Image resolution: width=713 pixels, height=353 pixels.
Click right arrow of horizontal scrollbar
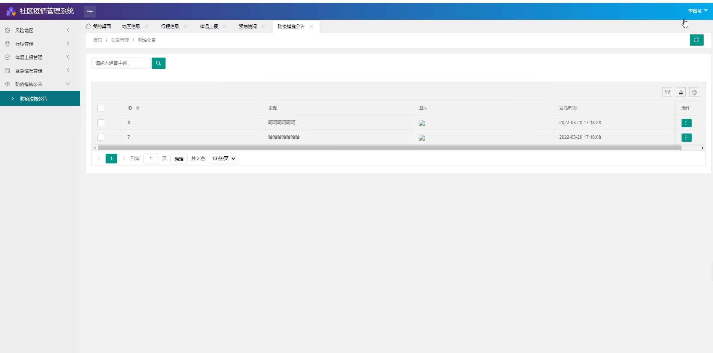703,148
